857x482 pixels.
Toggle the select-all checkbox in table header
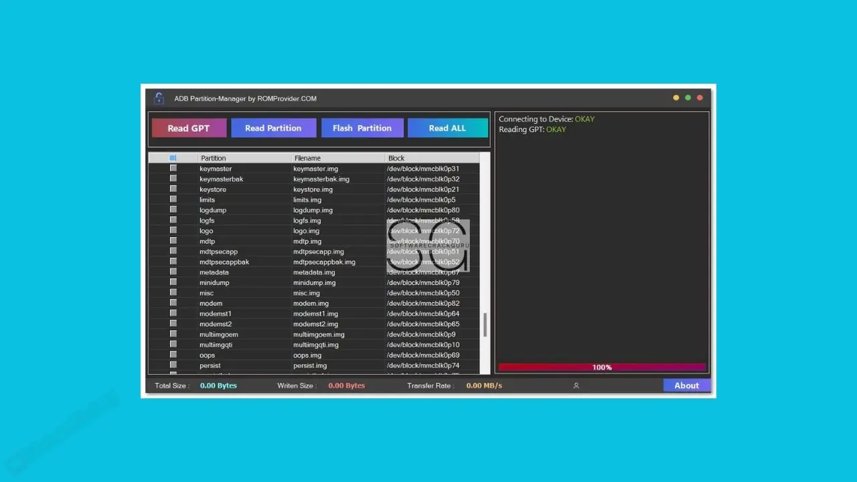[173, 158]
